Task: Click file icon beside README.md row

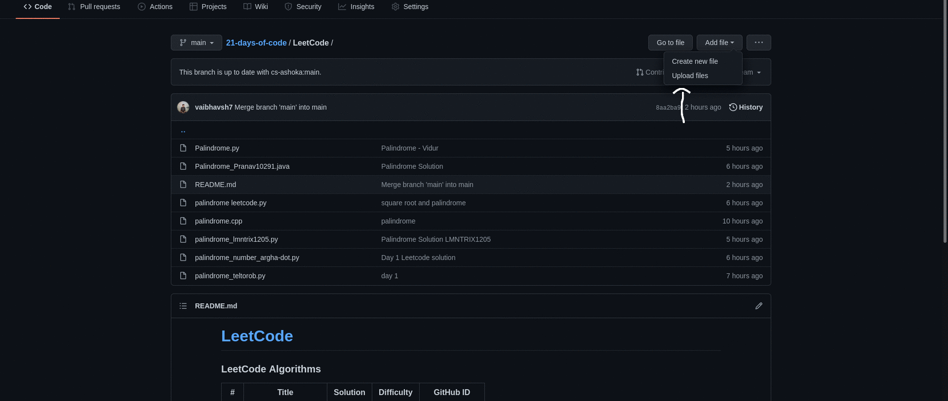Action: pyautogui.click(x=183, y=185)
